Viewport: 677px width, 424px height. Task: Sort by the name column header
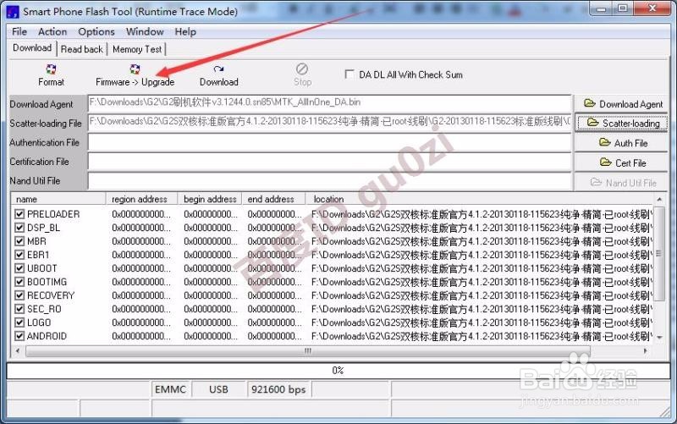tap(58, 199)
